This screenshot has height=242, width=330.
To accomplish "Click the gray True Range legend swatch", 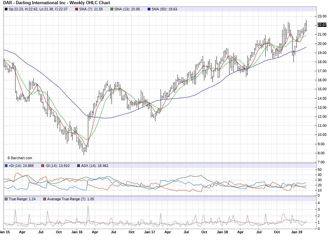I will click(6, 199).
